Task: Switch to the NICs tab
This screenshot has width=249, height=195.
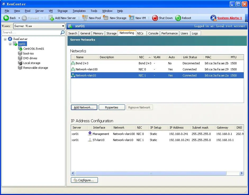Action: (x=140, y=33)
